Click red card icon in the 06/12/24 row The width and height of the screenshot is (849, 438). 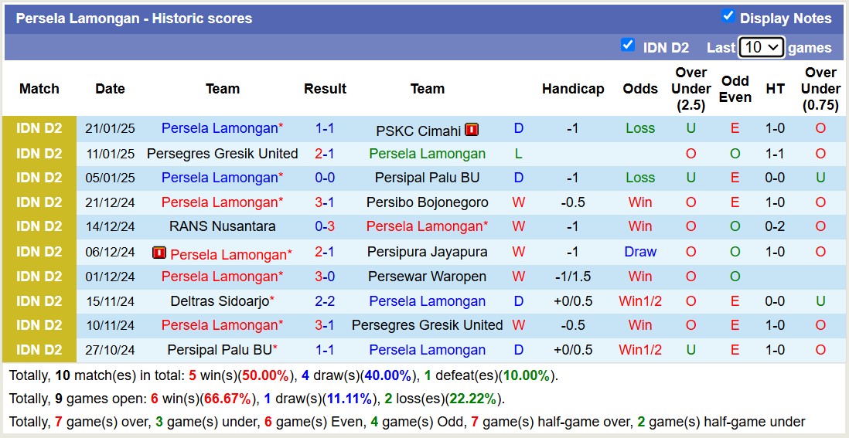(x=159, y=253)
